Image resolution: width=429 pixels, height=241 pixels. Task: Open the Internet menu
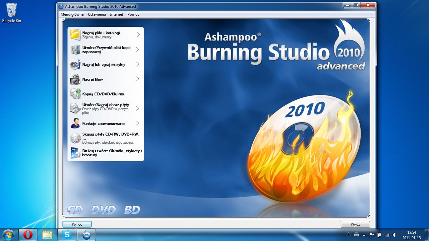point(117,14)
